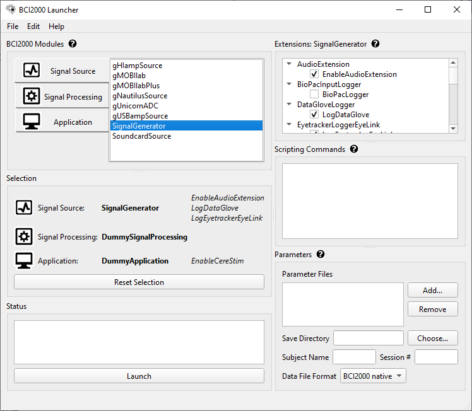Check the BioPacLogger checkbox
Image resolution: width=472 pixels, height=411 pixels.
[314, 94]
